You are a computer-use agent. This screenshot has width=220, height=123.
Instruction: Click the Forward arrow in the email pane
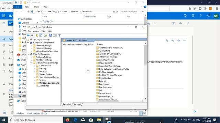[178, 41]
